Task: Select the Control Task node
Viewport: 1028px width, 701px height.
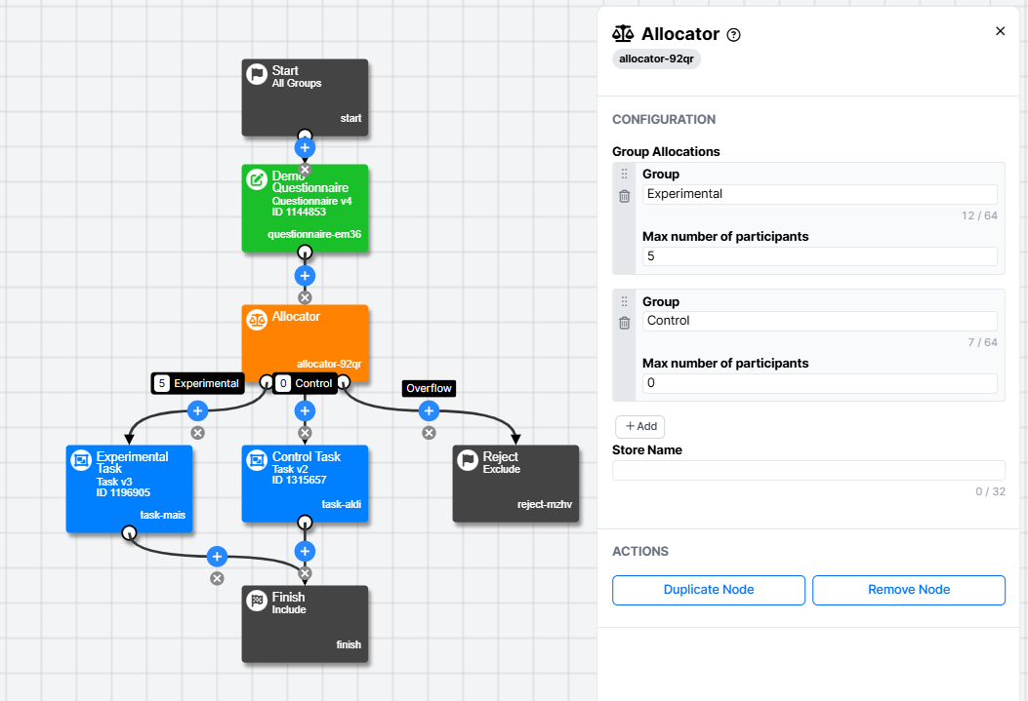Action: 305,484
